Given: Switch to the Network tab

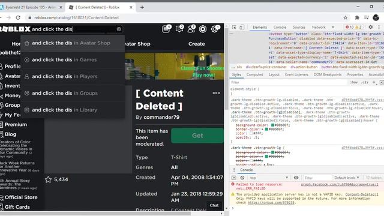Looking at the screenshot, I should (319, 27).
